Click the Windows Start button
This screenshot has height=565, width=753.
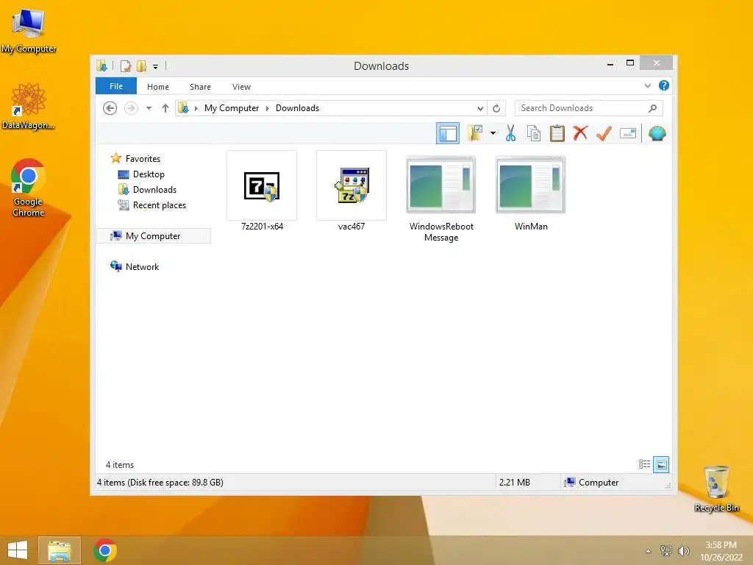click(x=18, y=550)
